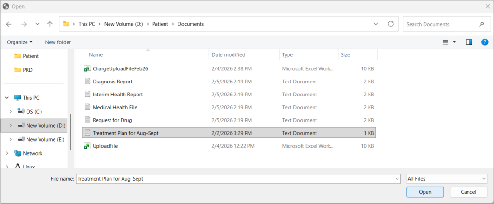Click the Back navigation arrow
The width and height of the screenshot is (494, 204).
pyautogui.click(x=9, y=24)
